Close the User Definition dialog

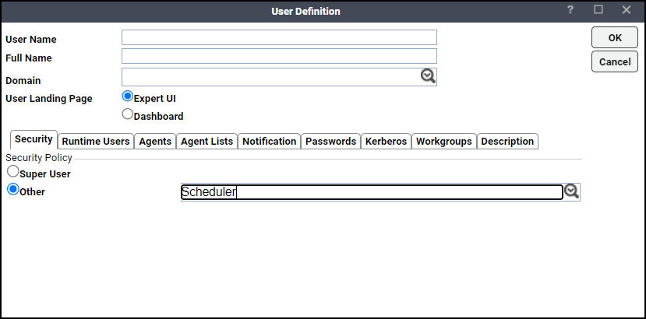[x=627, y=10]
